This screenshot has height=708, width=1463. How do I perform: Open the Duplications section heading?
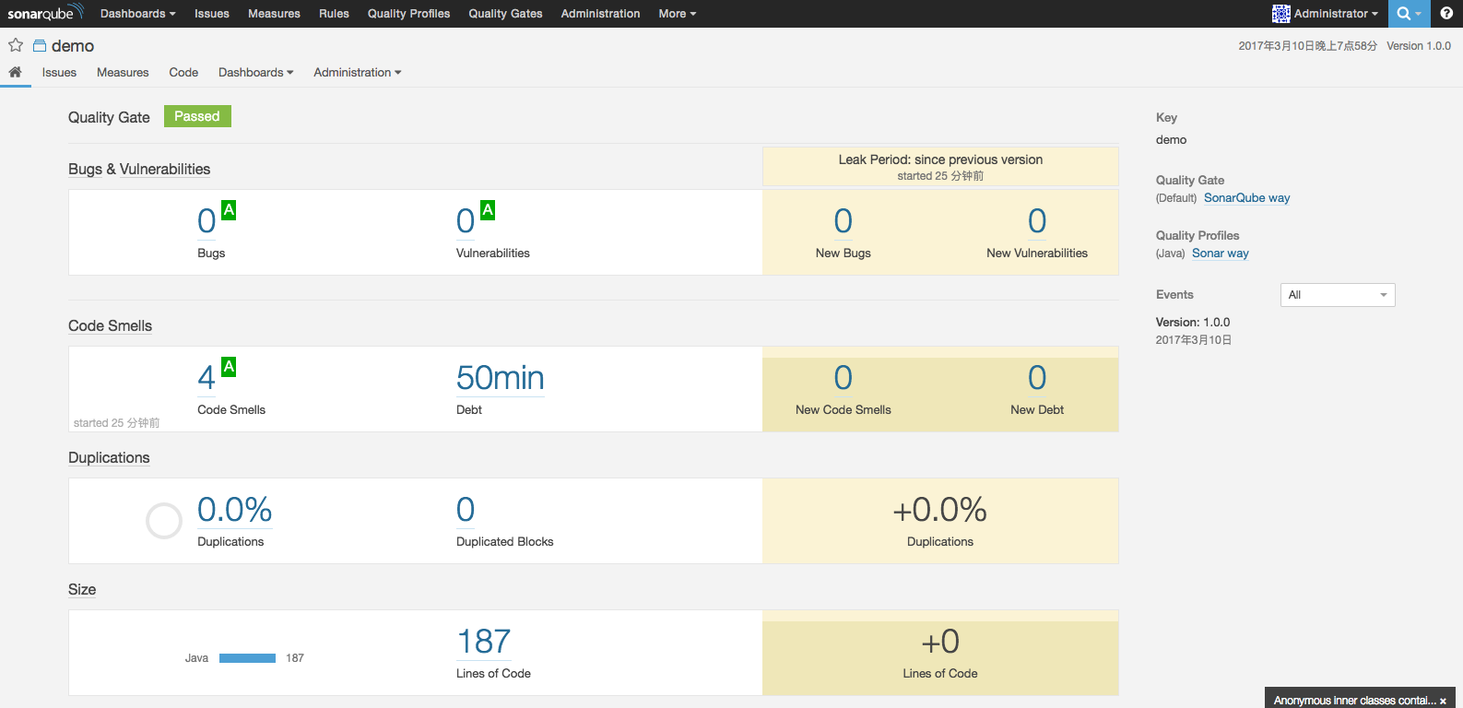109,458
